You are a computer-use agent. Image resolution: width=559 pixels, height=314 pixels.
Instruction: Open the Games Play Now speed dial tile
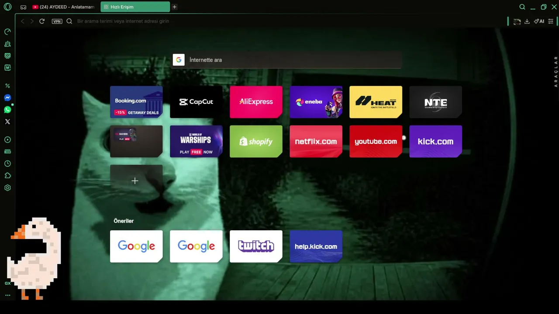point(136,141)
